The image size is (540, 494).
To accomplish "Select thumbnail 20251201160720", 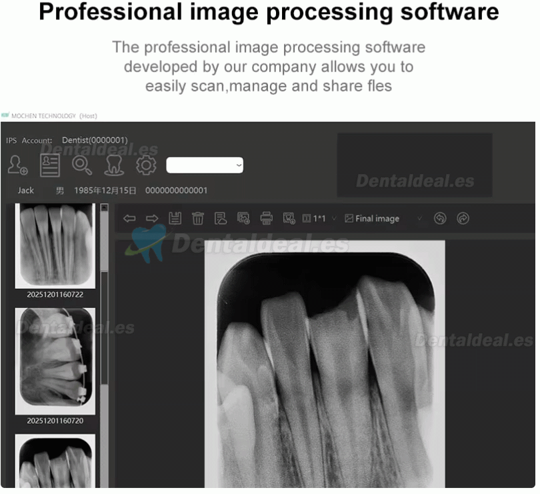I will [55, 360].
